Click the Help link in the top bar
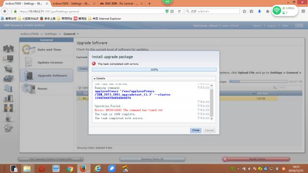Image resolution: width=308 pixels, height=173 pixels. (x=285, y=25)
